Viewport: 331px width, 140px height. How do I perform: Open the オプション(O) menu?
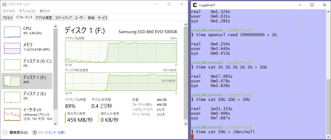pos(27,11)
